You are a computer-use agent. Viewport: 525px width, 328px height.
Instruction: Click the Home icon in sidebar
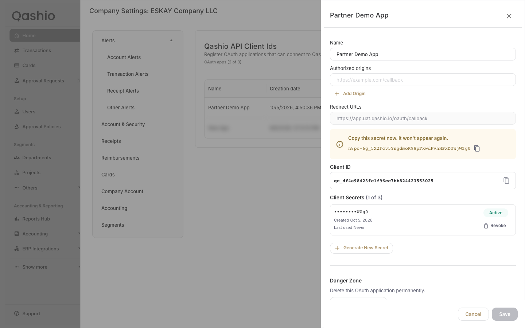click(x=17, y=36)
